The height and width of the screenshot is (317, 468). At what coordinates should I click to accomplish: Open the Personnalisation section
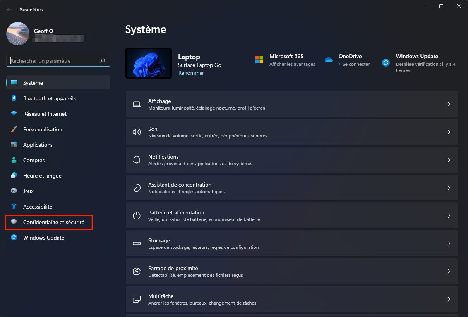(58, 129)
